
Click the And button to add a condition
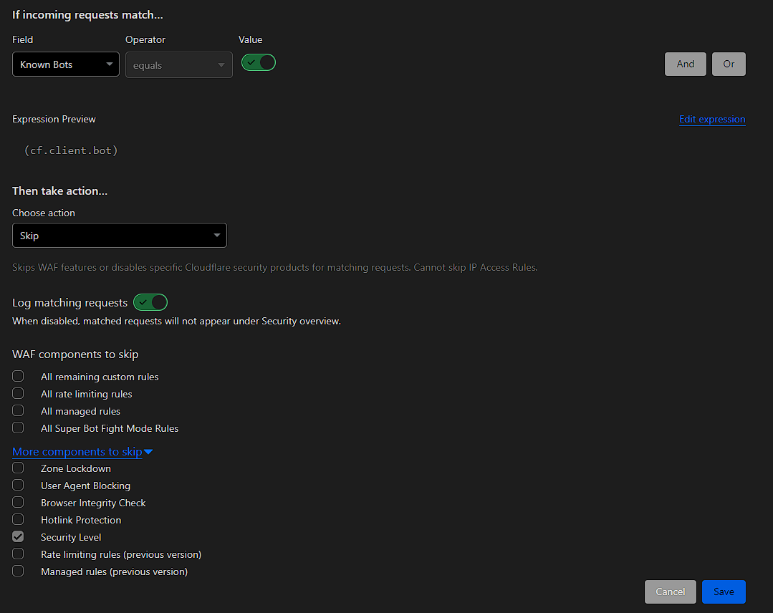[685, 64]
